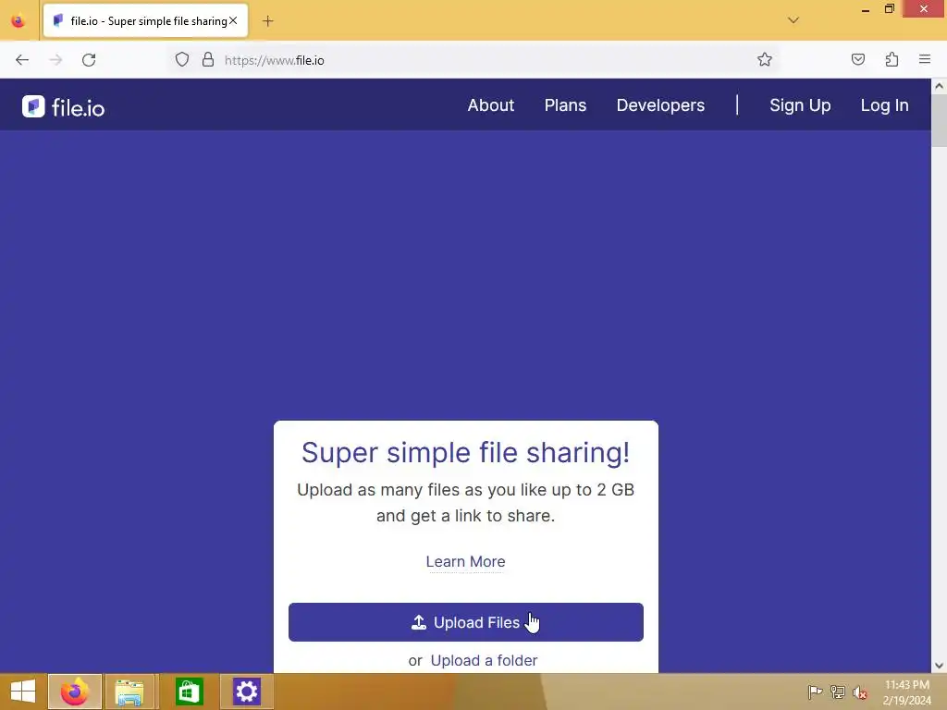947x710 pixels.
Task: Click the muted volume tray icon
Action: pos(859,692)
